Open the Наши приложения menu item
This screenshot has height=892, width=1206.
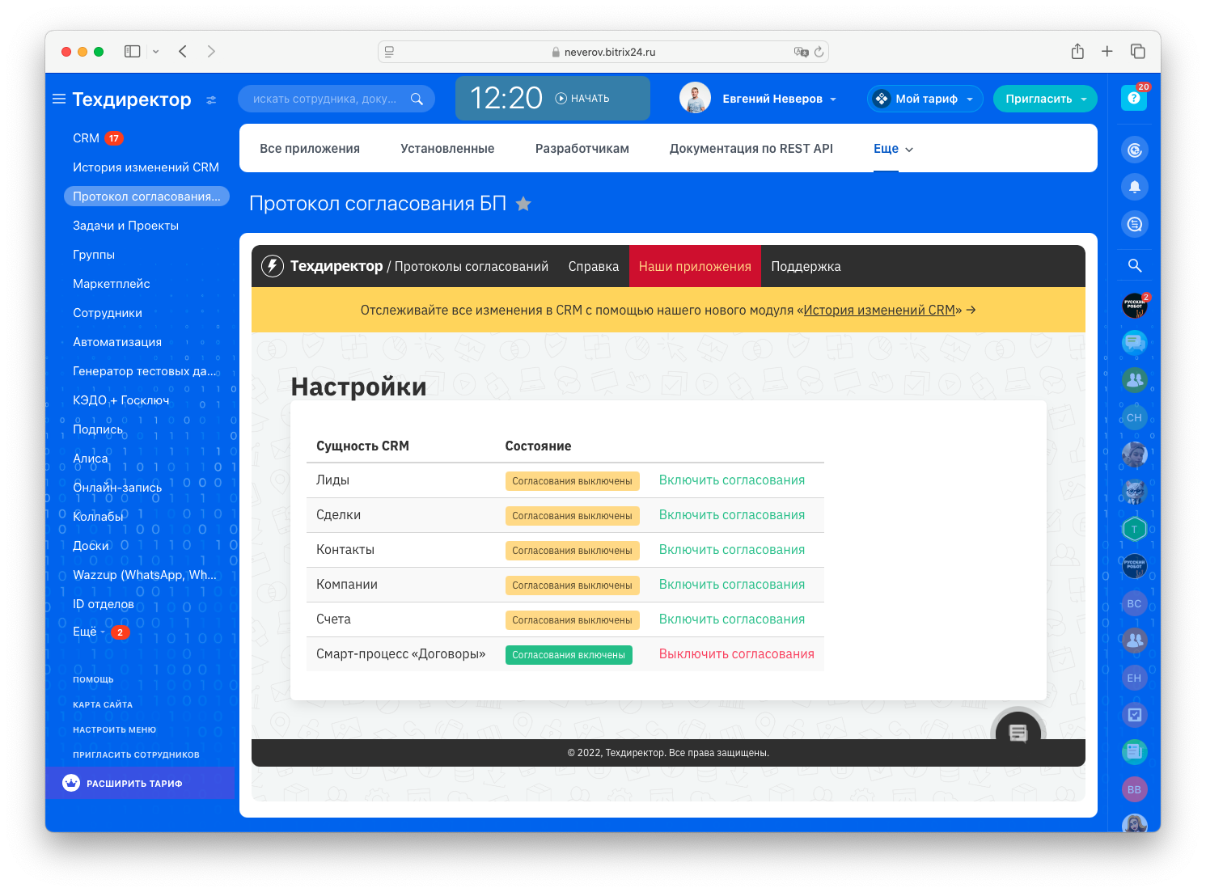695,266
